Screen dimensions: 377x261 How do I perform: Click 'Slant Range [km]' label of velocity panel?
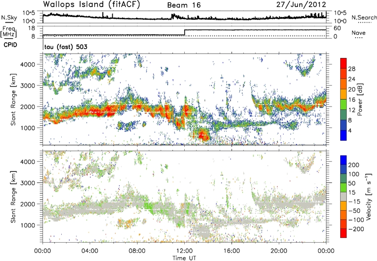[13, 197]
